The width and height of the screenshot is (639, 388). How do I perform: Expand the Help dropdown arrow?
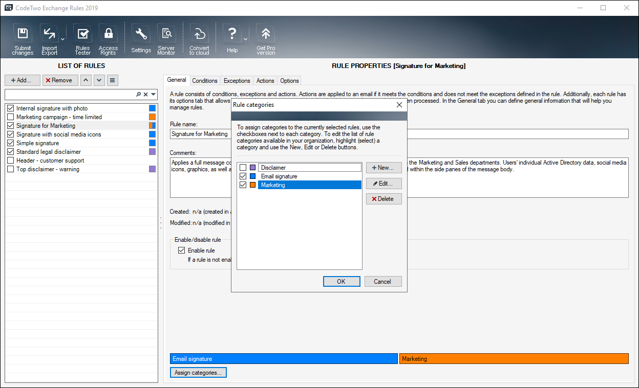(x=245, y=39)
